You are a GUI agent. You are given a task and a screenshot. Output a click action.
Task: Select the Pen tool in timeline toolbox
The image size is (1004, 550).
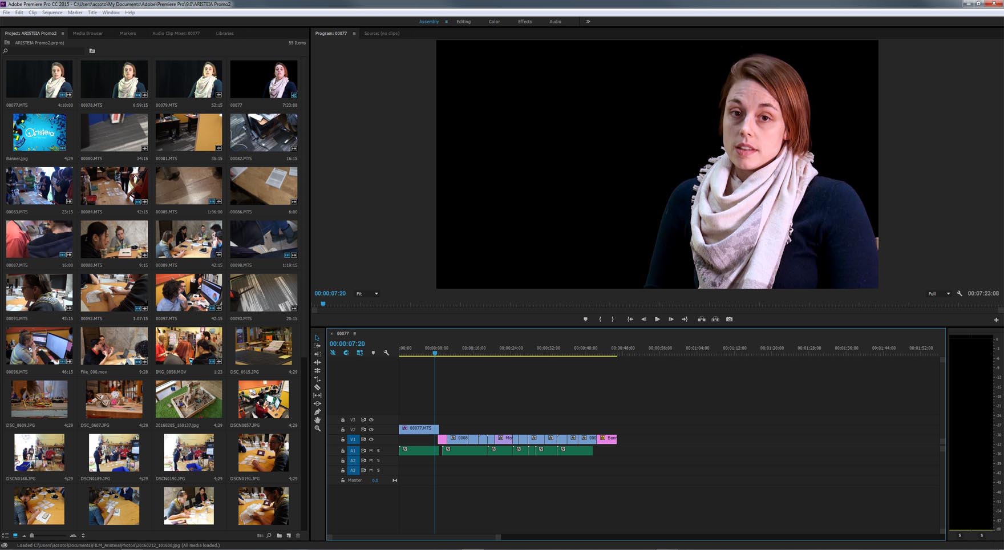[317, 412]
